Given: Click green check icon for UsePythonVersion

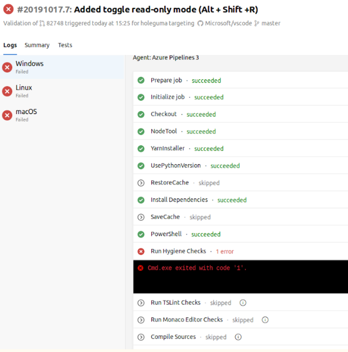Looking at the screenshot, I should (141, 166).
